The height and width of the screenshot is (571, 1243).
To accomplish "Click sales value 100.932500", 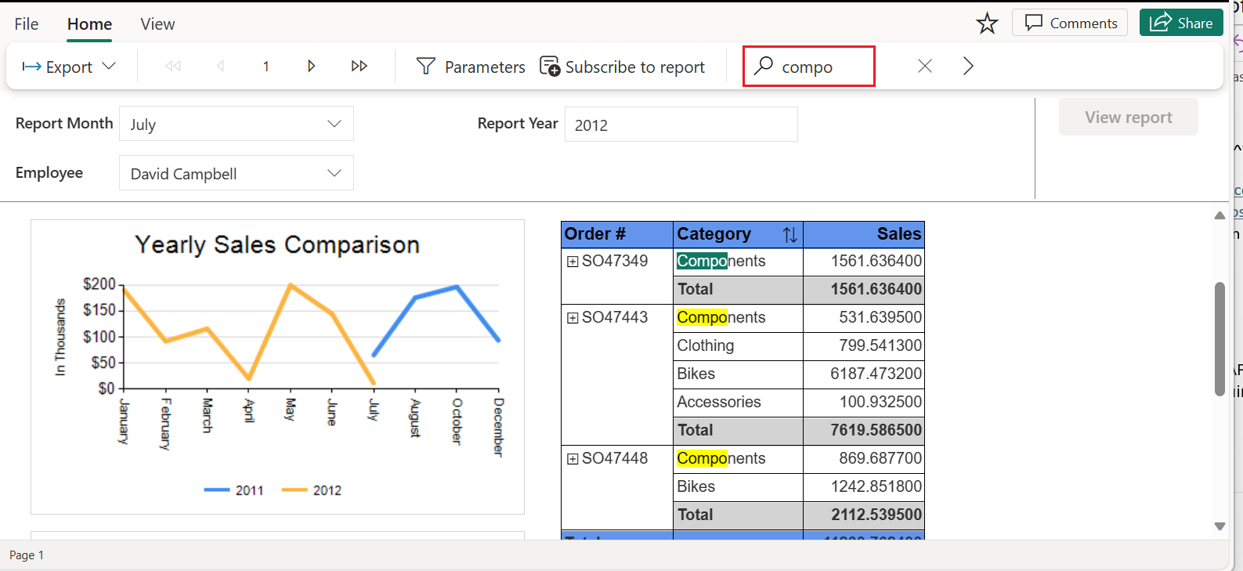I will pyautogui.click(x=880, y=403).
